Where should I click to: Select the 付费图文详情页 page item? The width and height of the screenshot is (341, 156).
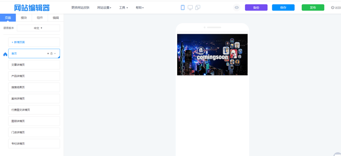pos(34,110)
